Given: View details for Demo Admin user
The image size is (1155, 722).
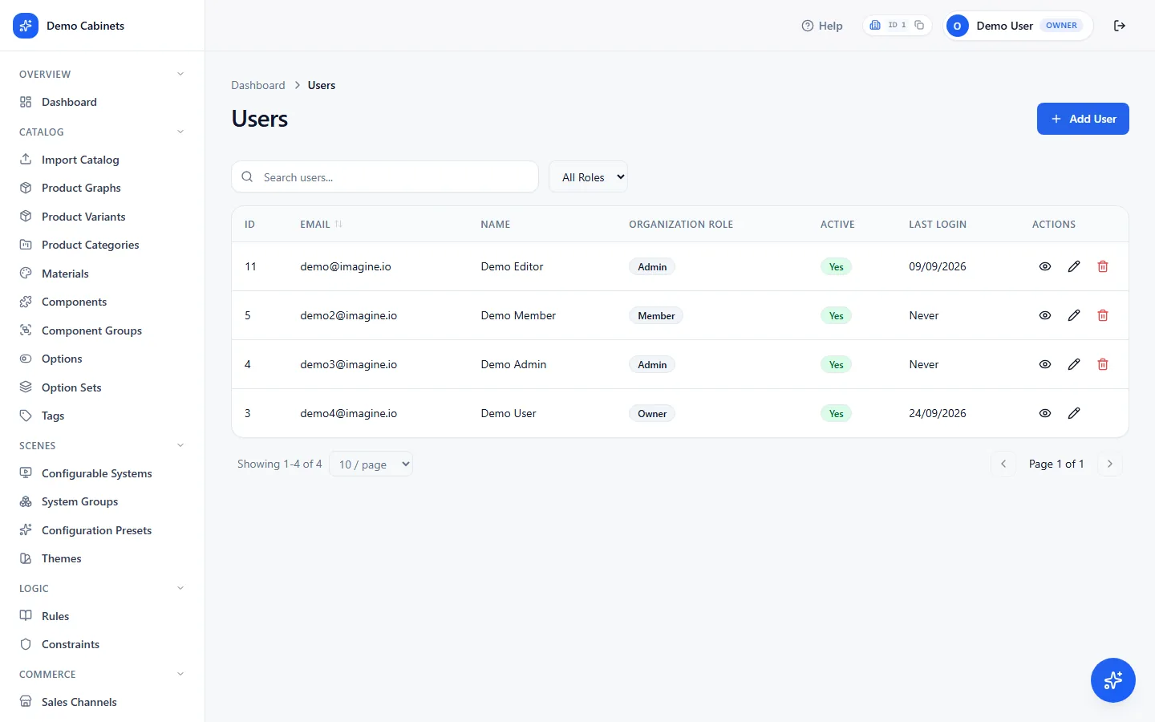Looking at the screenshot, I should coord(1045,364).
